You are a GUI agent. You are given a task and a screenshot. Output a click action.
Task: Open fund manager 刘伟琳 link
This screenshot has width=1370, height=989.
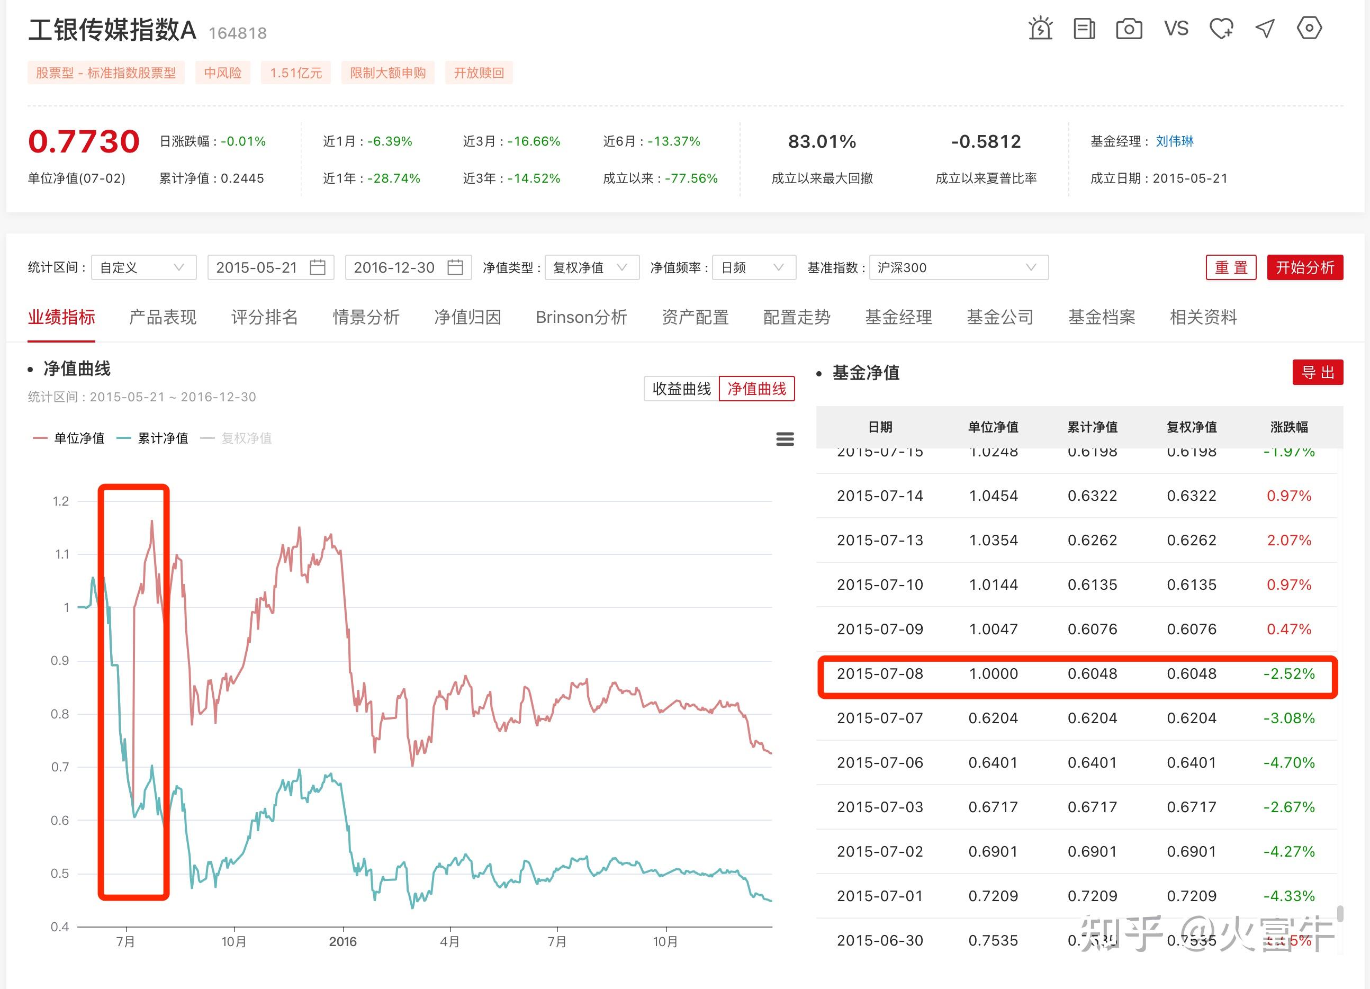[x=1174, y=141]
